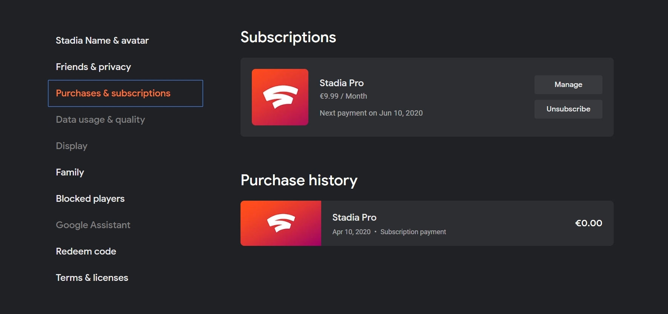Click the Purchase history heading
The height and width of the screenshot is (314, 668).
click(x=299, y=180)
